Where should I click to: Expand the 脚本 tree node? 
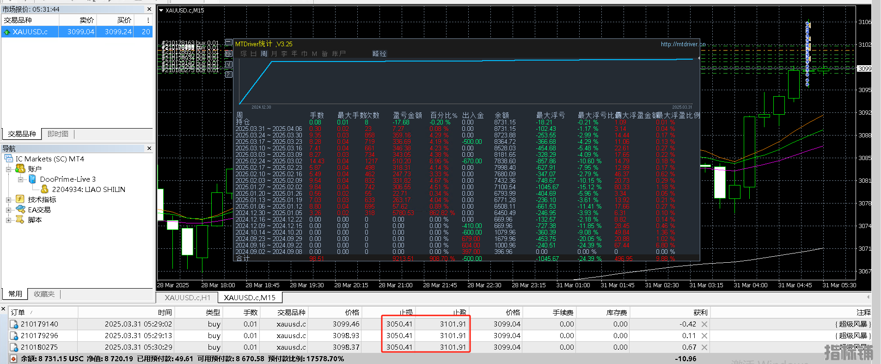click(8, 220)
